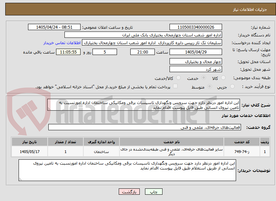Screen dimensions: 276x201
Task: Toggle the Islamic treasury bonds payment checkbox
Action: [x=175, y=86]
